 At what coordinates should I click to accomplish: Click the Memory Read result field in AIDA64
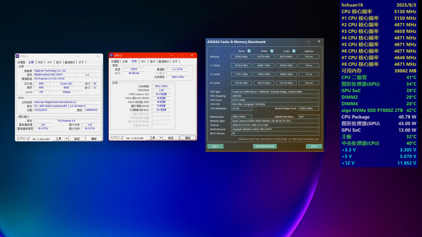(x=241, y=57)
